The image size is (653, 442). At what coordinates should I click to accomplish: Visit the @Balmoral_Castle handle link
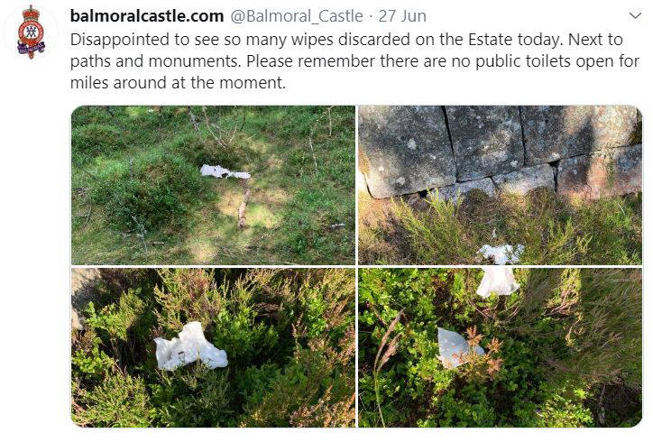click(x=297, y=16)
